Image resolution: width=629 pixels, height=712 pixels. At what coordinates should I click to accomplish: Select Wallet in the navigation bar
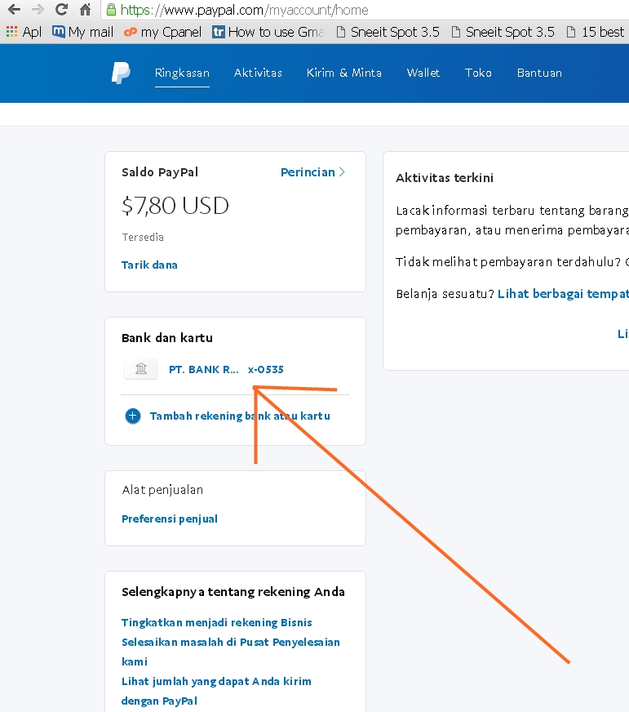pyautogui.click(x=423, y=73)
